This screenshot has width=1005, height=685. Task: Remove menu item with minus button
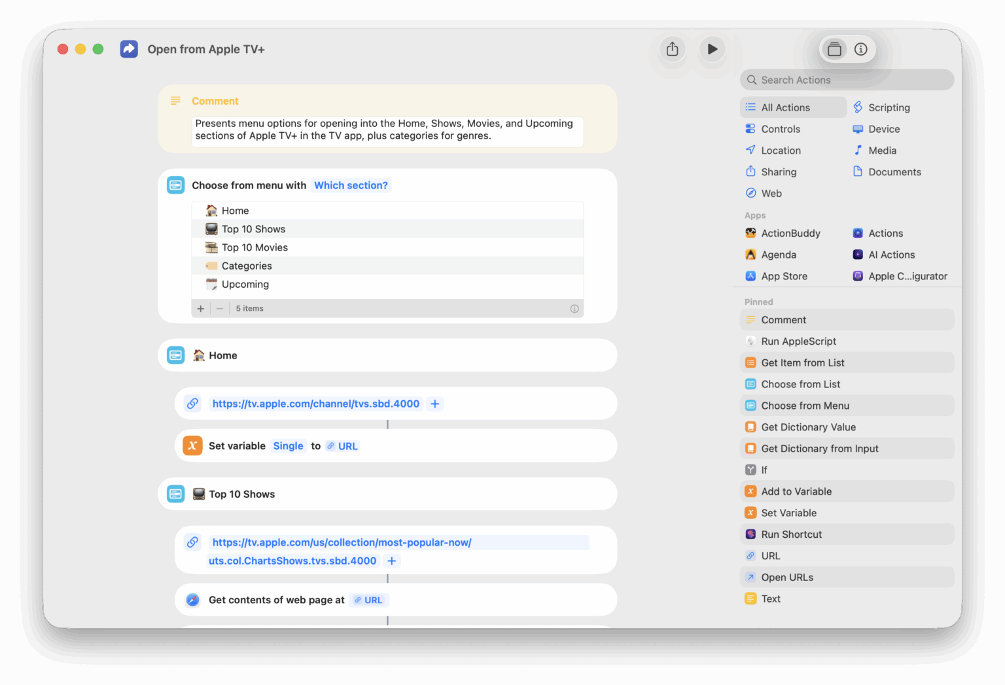point(220,309)
